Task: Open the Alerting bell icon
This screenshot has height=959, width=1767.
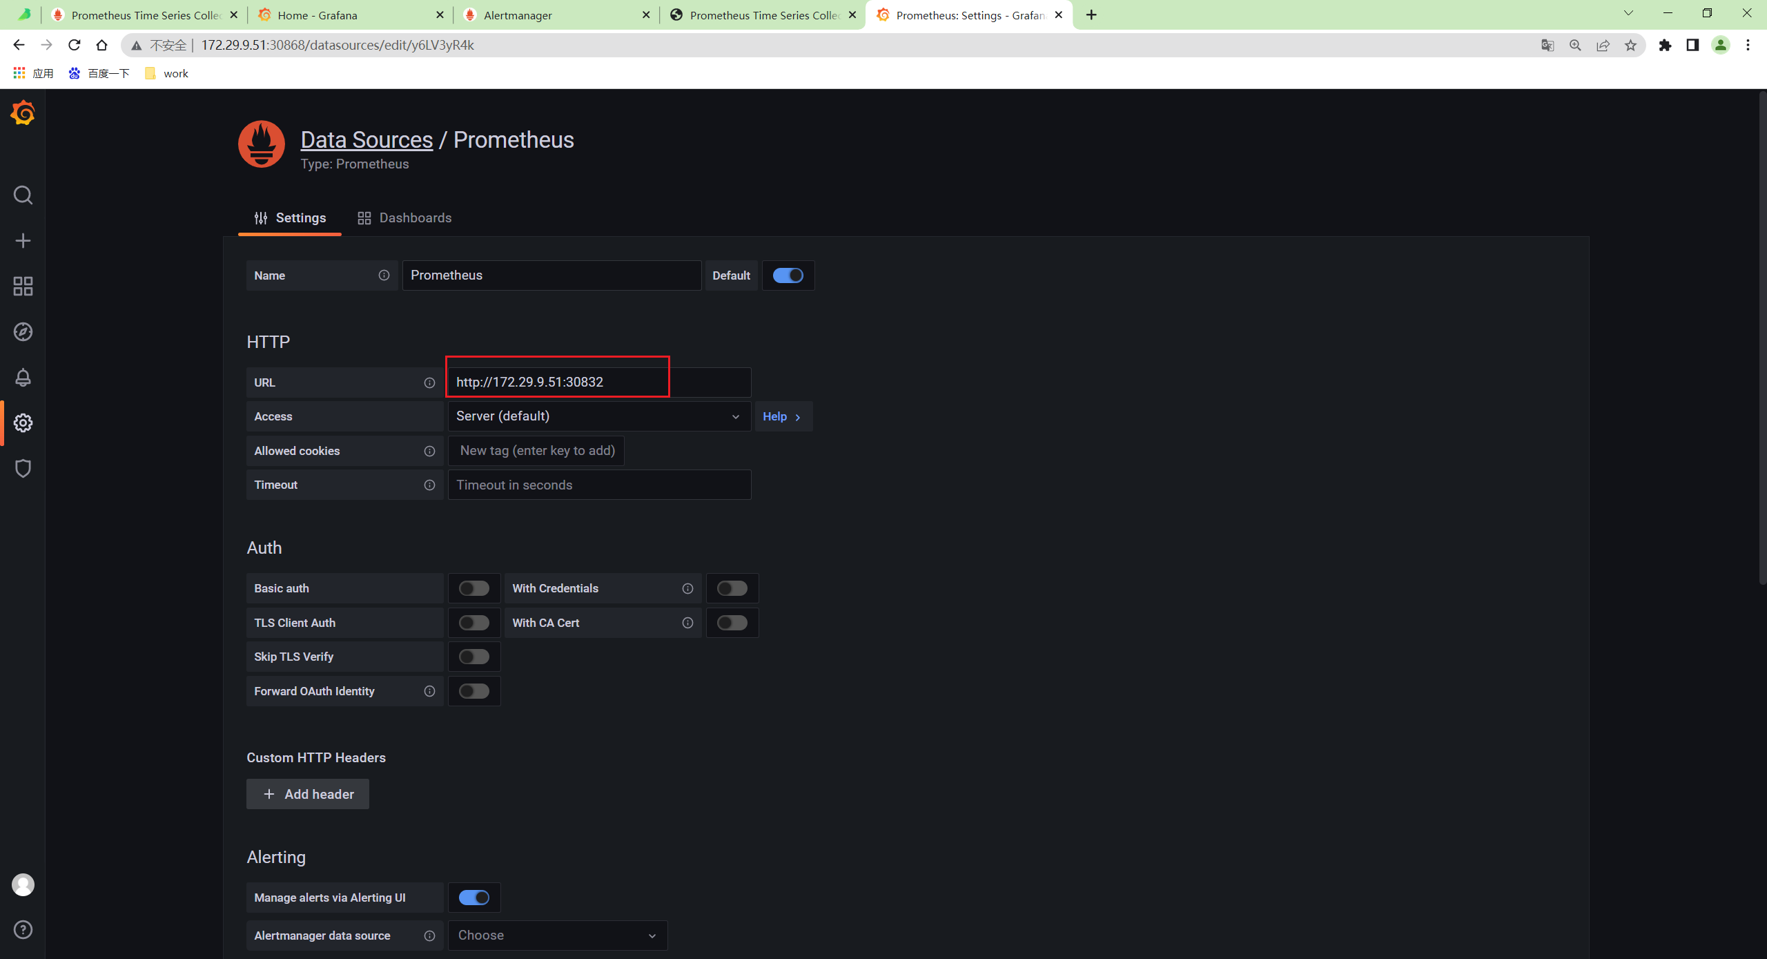Action: tap(23, 378)
